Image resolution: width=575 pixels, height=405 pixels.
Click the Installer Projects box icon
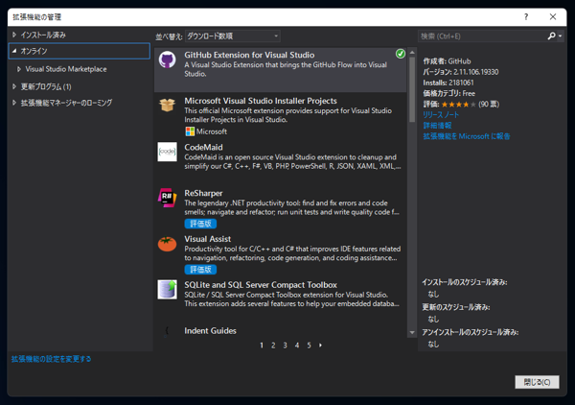pyautogui.click(x=167, y=105)
